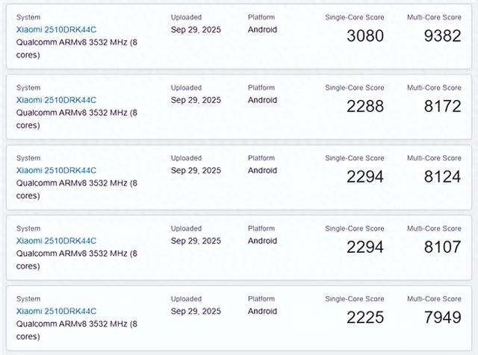Follow the Xiaomi 2510DRK44C link beside 8124 score

57,170
